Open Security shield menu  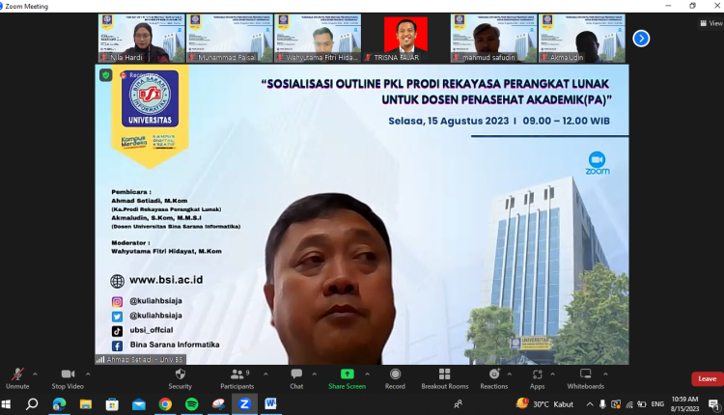pos(181,378)
